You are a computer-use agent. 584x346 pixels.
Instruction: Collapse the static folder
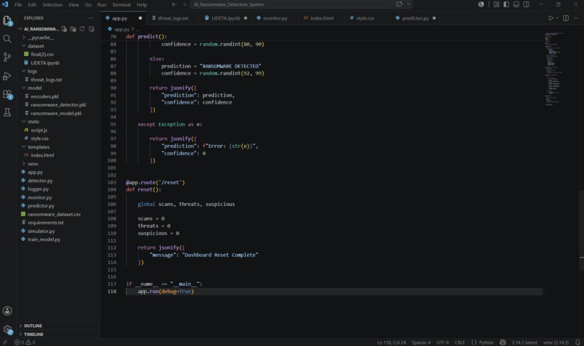[33, 122]
